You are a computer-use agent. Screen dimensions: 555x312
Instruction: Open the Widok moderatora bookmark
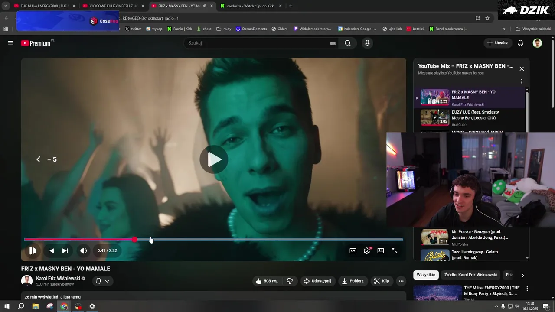click(312, 29)
